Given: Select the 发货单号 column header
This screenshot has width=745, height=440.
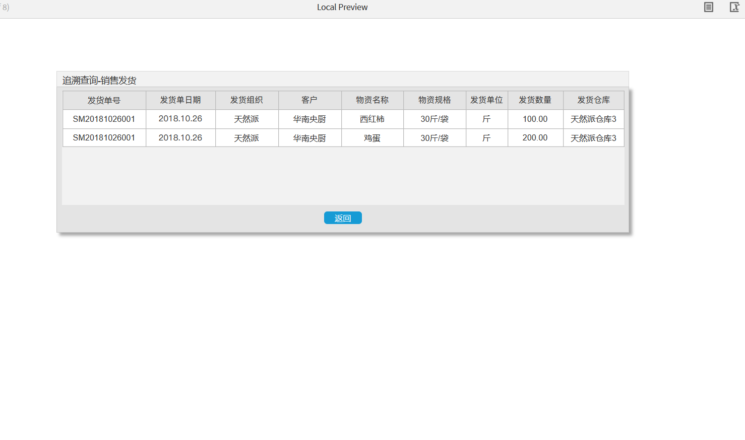Looking at the screenshot, I should tap(104, 100).
